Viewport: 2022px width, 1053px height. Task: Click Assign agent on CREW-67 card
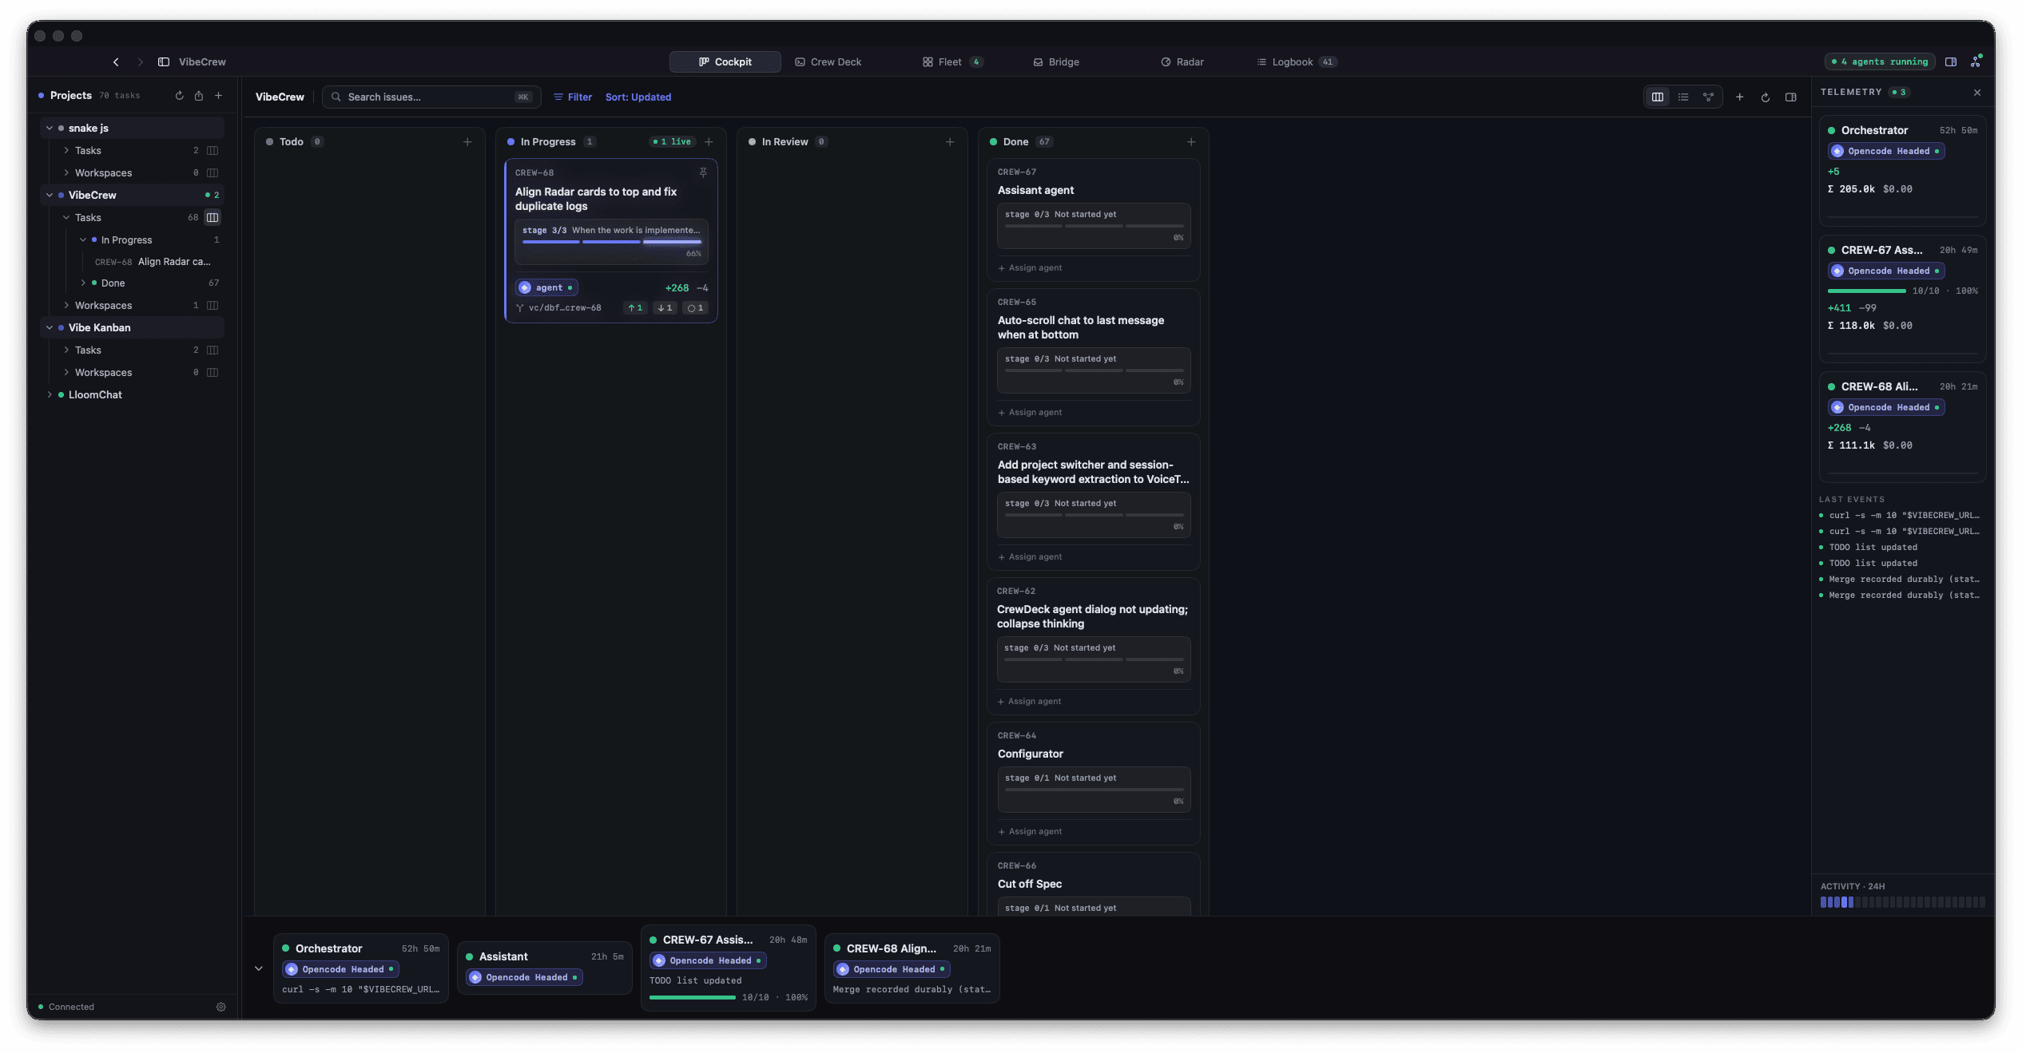[1031, 267]
